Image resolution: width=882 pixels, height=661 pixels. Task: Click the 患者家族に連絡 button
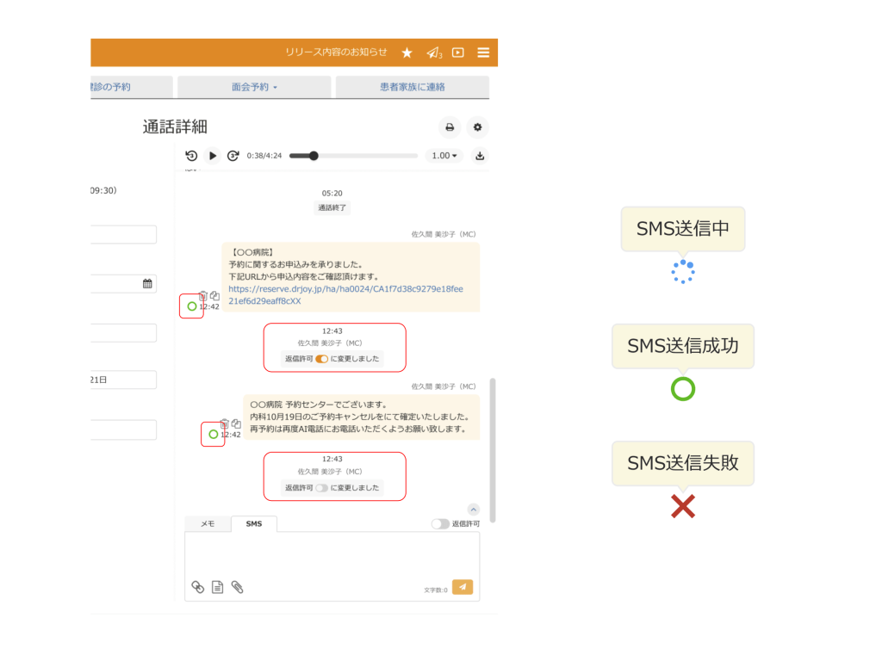(x=412, y=87)
